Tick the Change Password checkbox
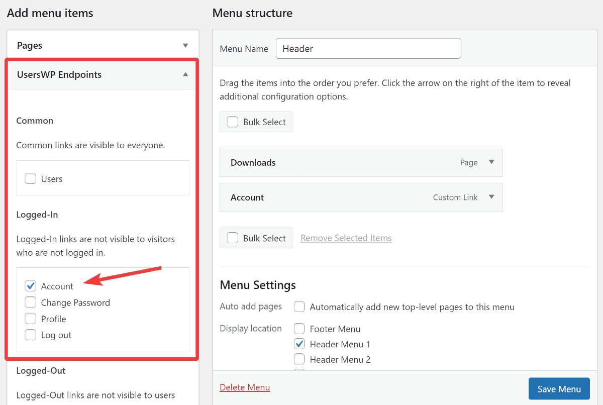Image resolution: width=603 pixels, height=405 pixels. pos(31,302)
